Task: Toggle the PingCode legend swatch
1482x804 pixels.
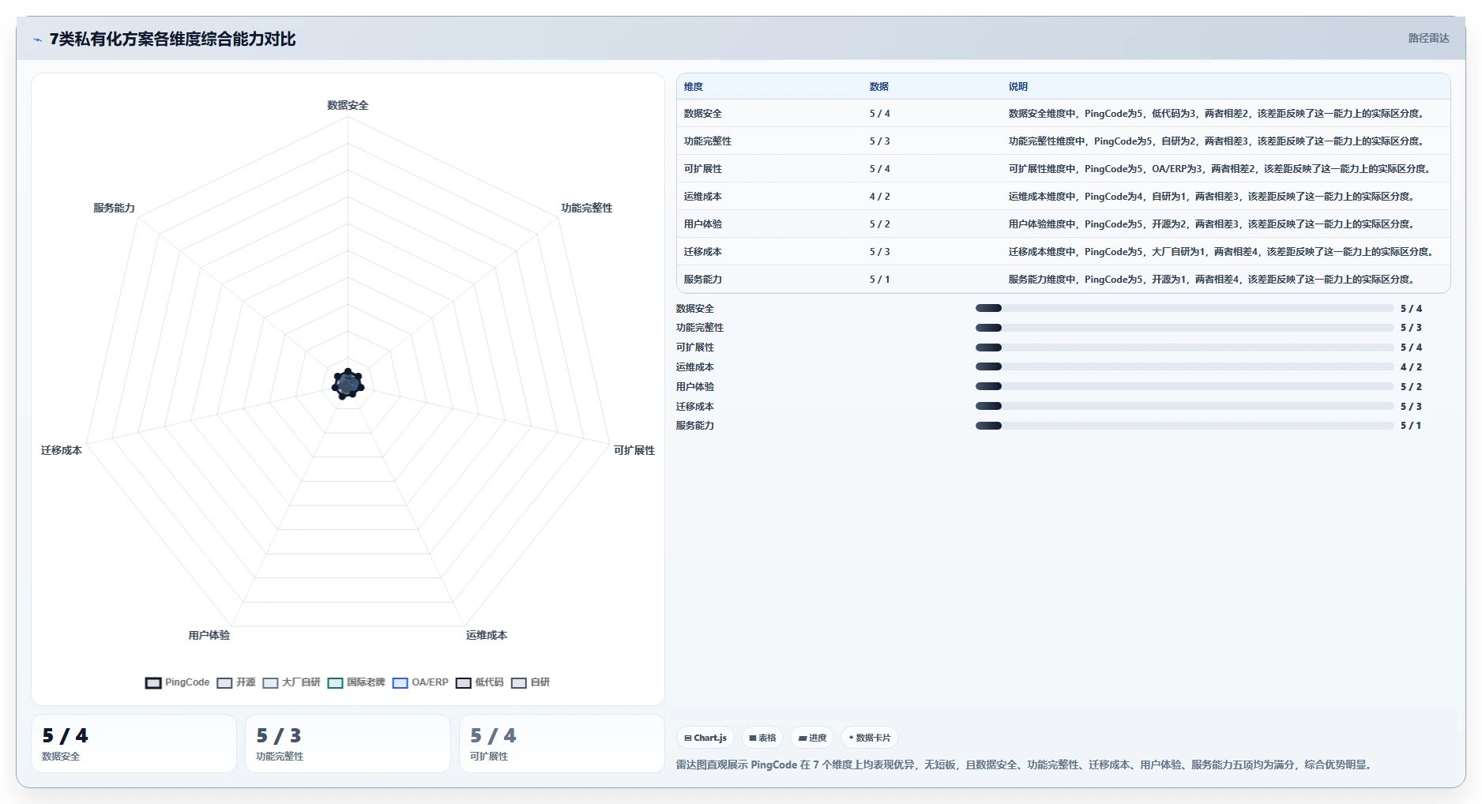Action: pyautogui.click(x=153, y=683)
